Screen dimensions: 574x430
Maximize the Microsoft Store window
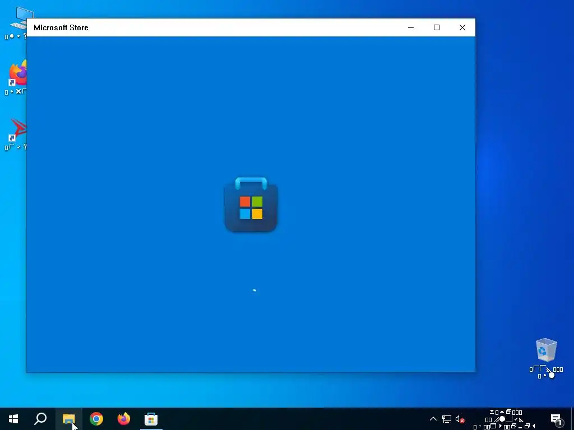[x=436, y=27]
